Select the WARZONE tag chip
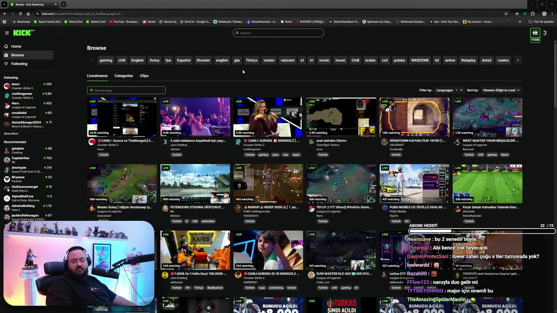557x313 pixels. click(x=420, y=60)
